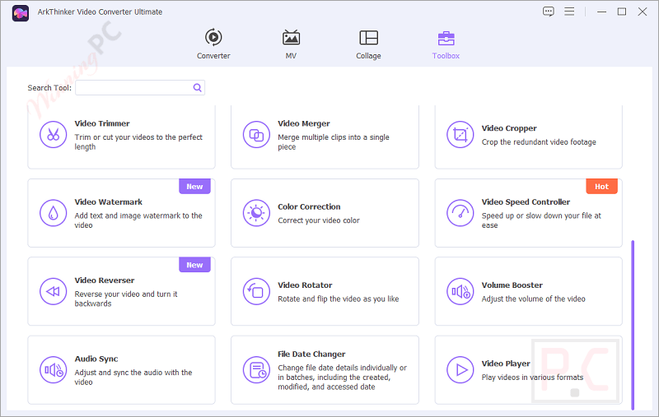Viewport: 659px width, 417px height.
Task: Click the MV picture icon
Action: [291, 37]
